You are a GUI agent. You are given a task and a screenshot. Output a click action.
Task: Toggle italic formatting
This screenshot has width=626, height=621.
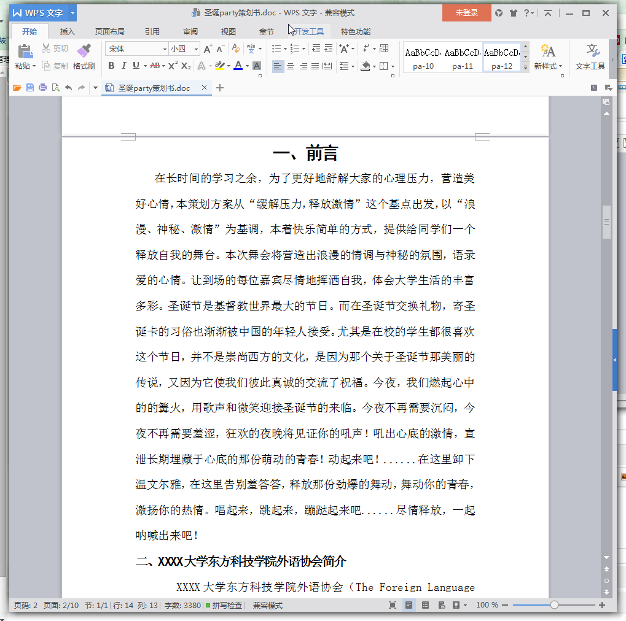123,66
